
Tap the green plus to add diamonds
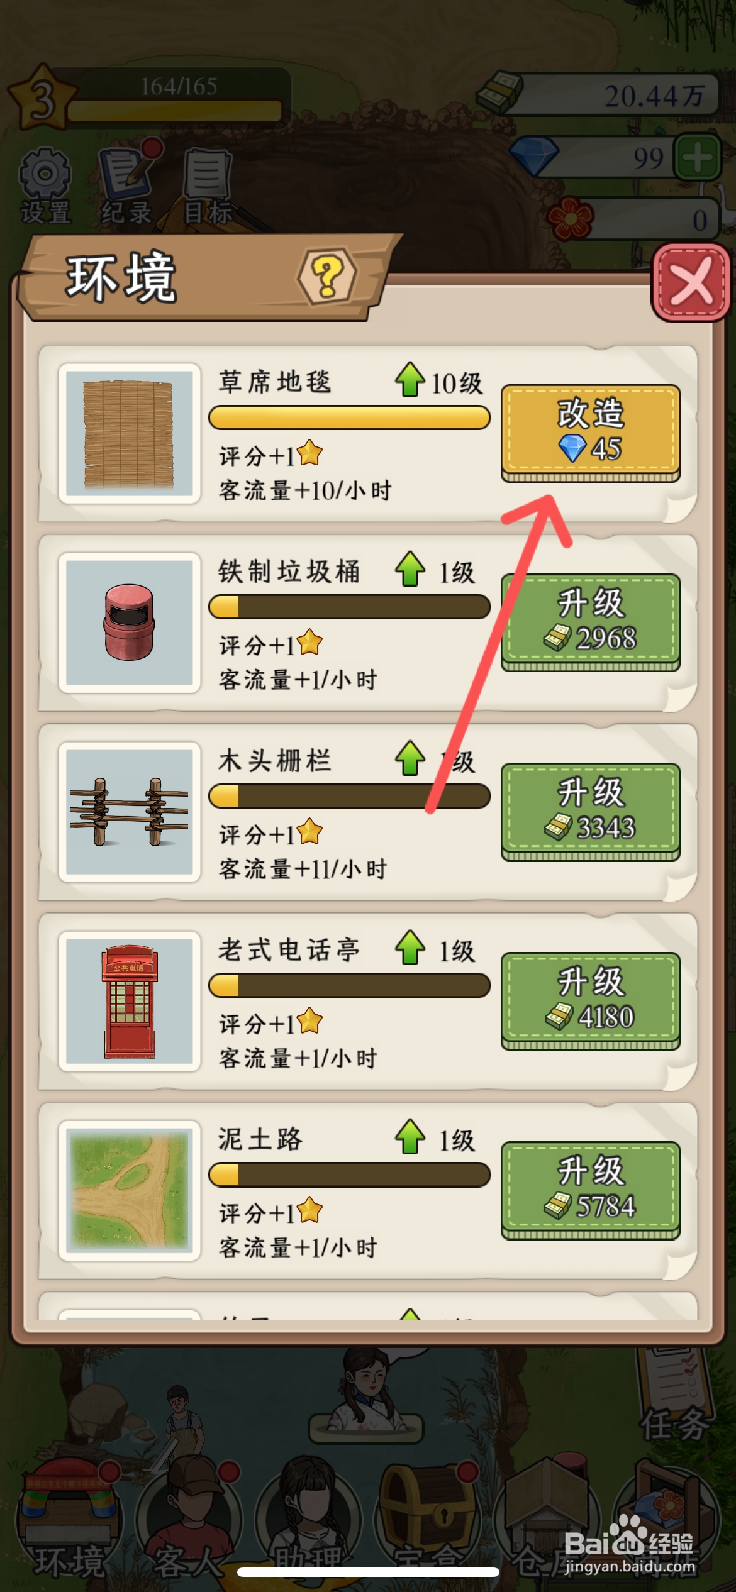(x=697, y=157)
